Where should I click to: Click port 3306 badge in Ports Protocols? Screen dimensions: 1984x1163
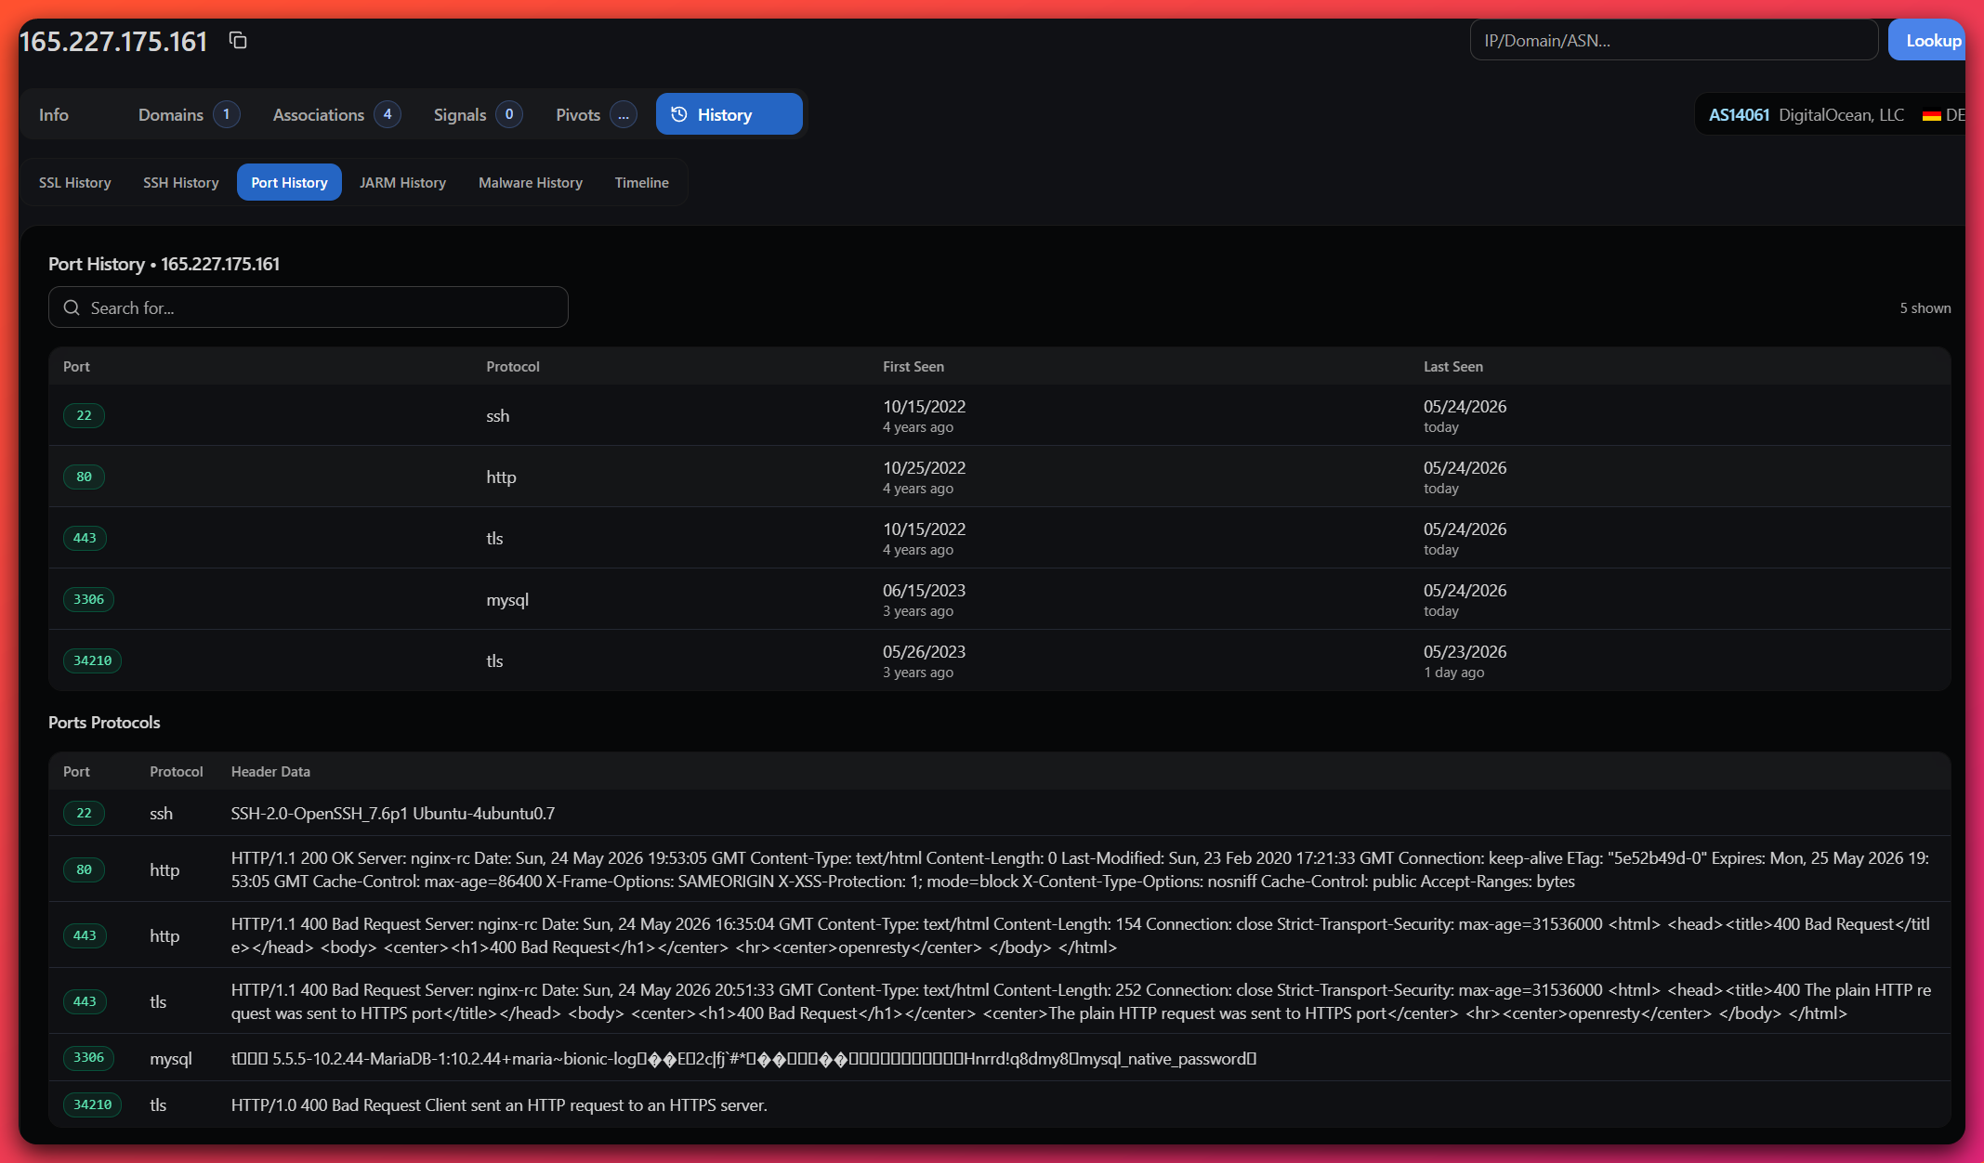tap(88, 1057)
